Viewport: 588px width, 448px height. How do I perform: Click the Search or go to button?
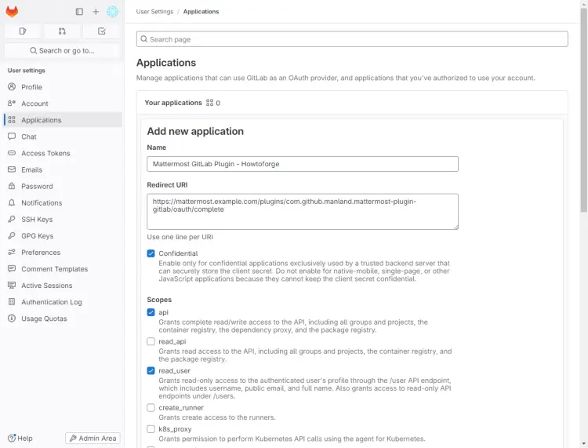coord(62,50)
